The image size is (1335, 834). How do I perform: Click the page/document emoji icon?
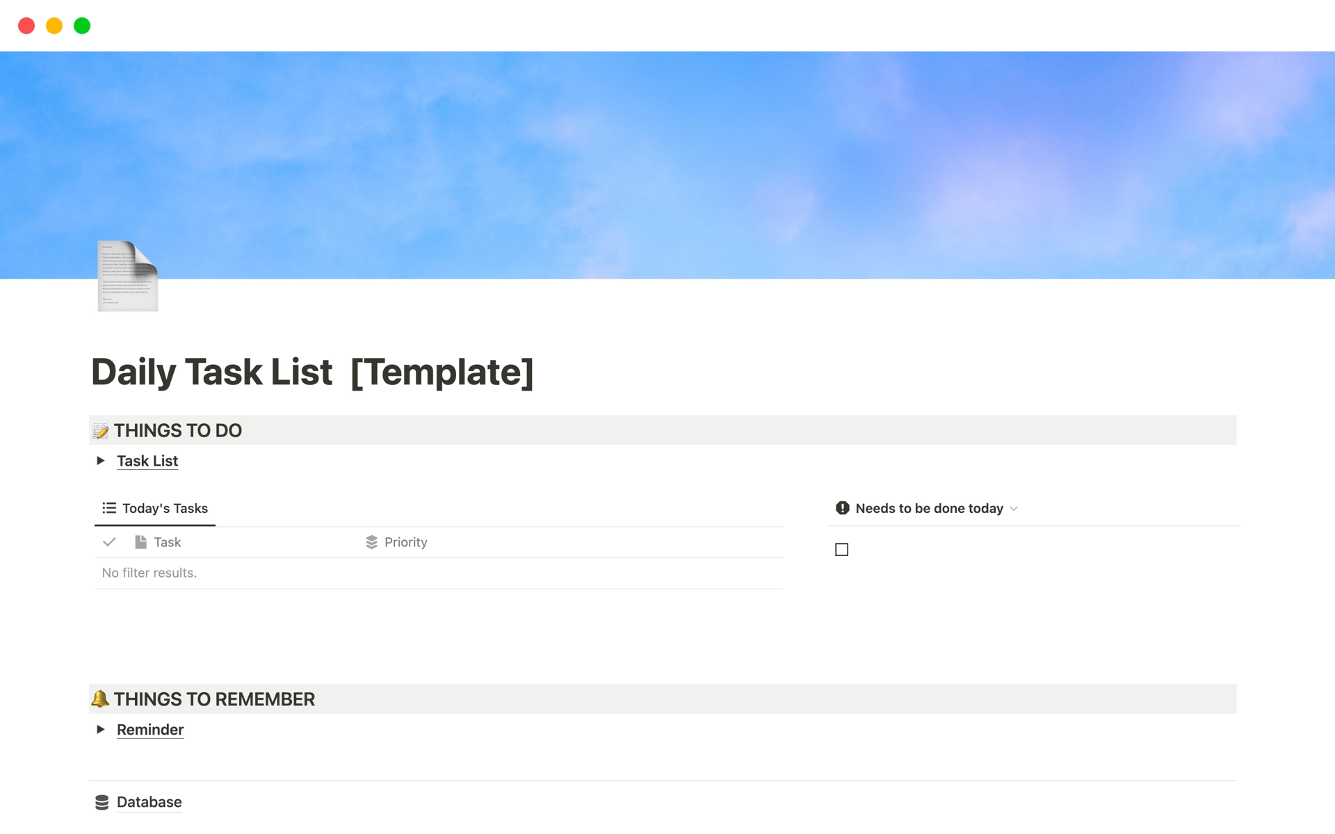127,276
